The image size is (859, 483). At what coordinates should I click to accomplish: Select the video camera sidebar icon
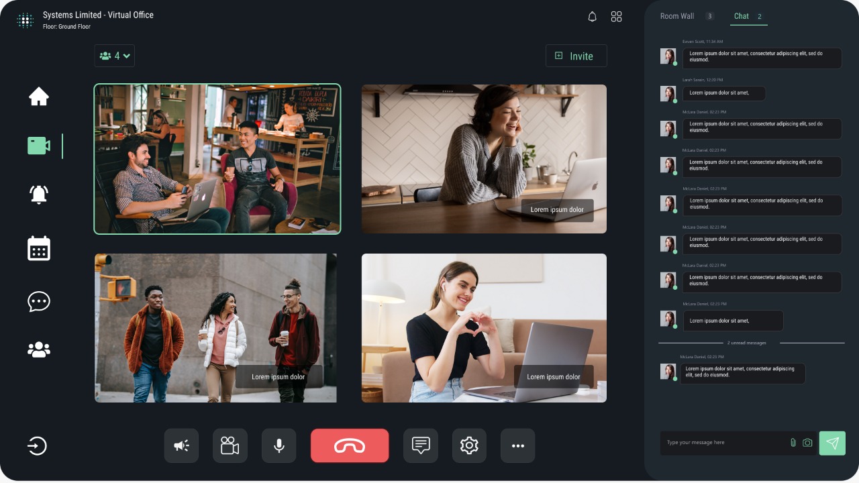point(39,146)
